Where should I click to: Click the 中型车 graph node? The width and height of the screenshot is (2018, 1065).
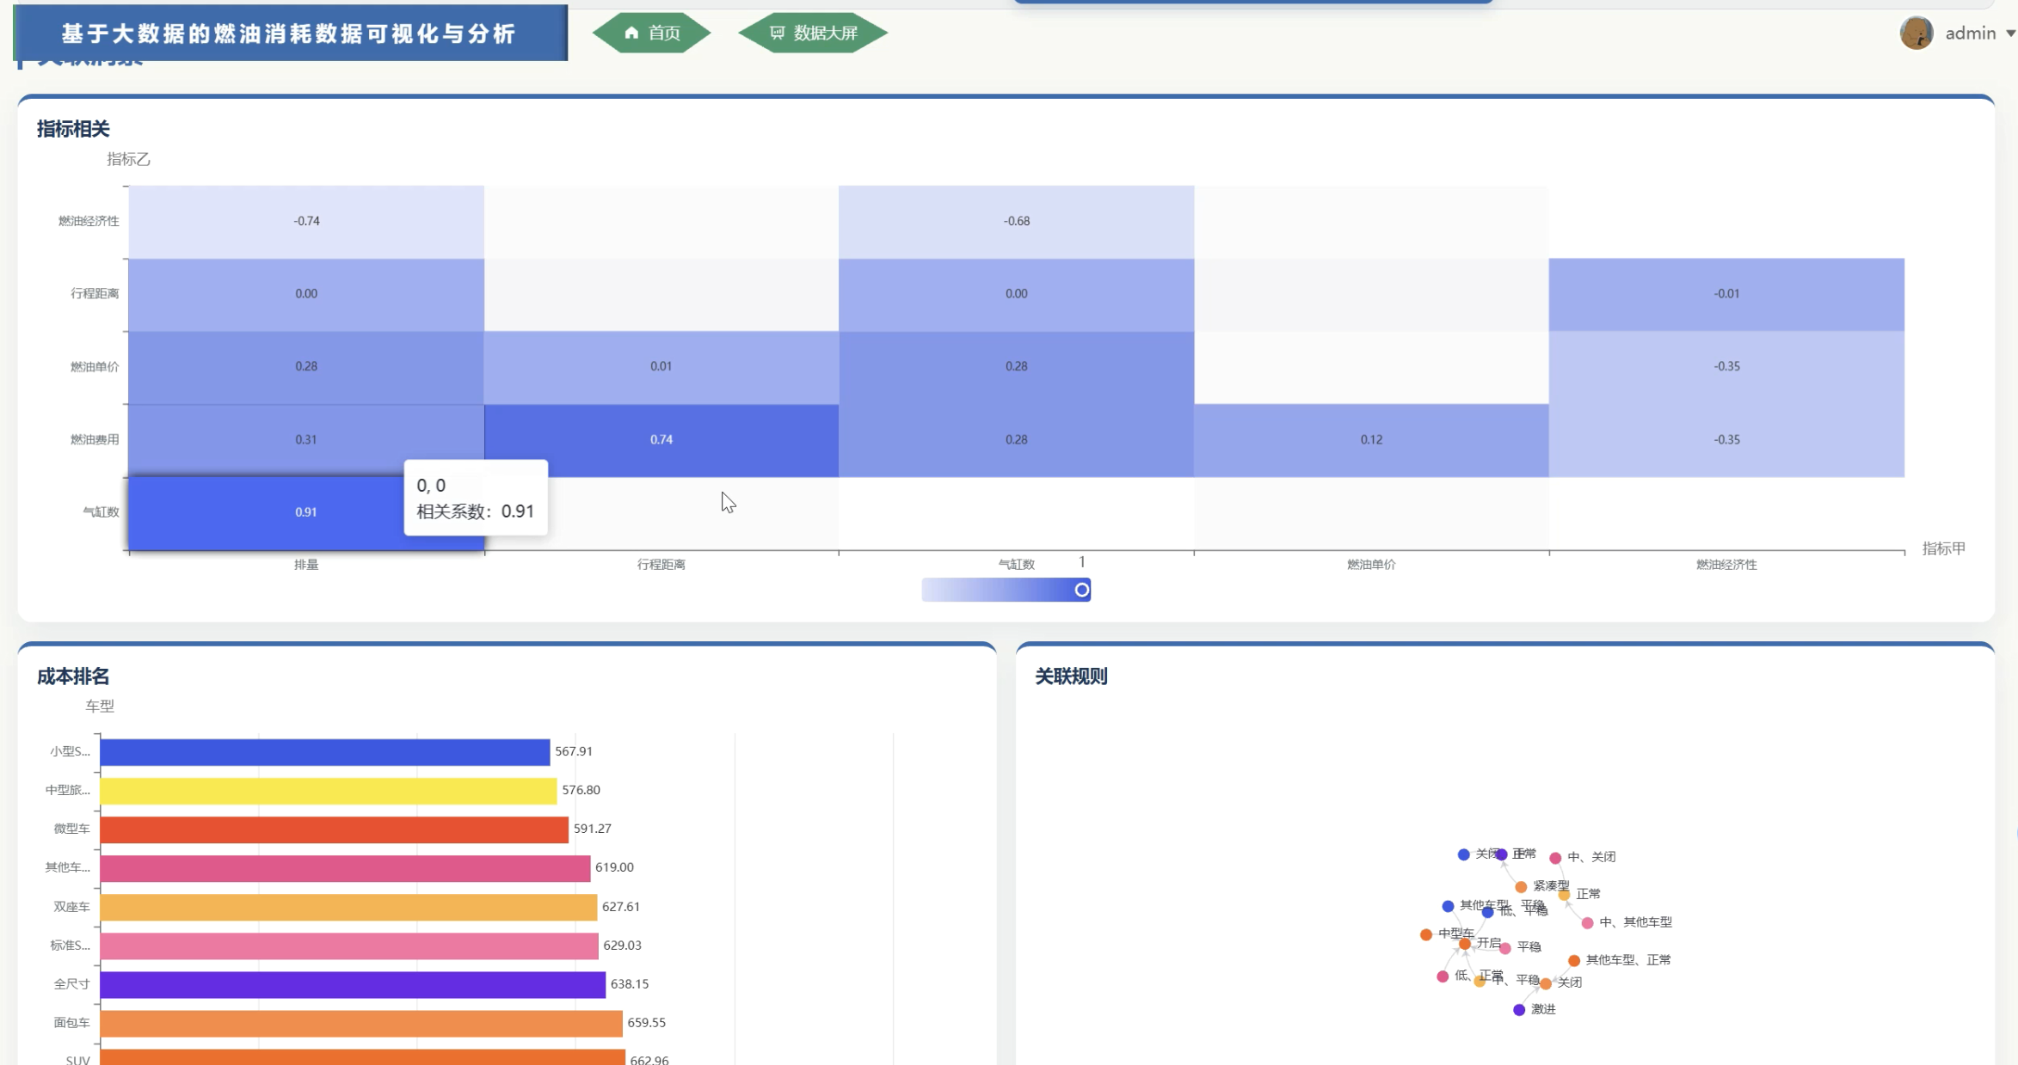[x=1426, y=934]
